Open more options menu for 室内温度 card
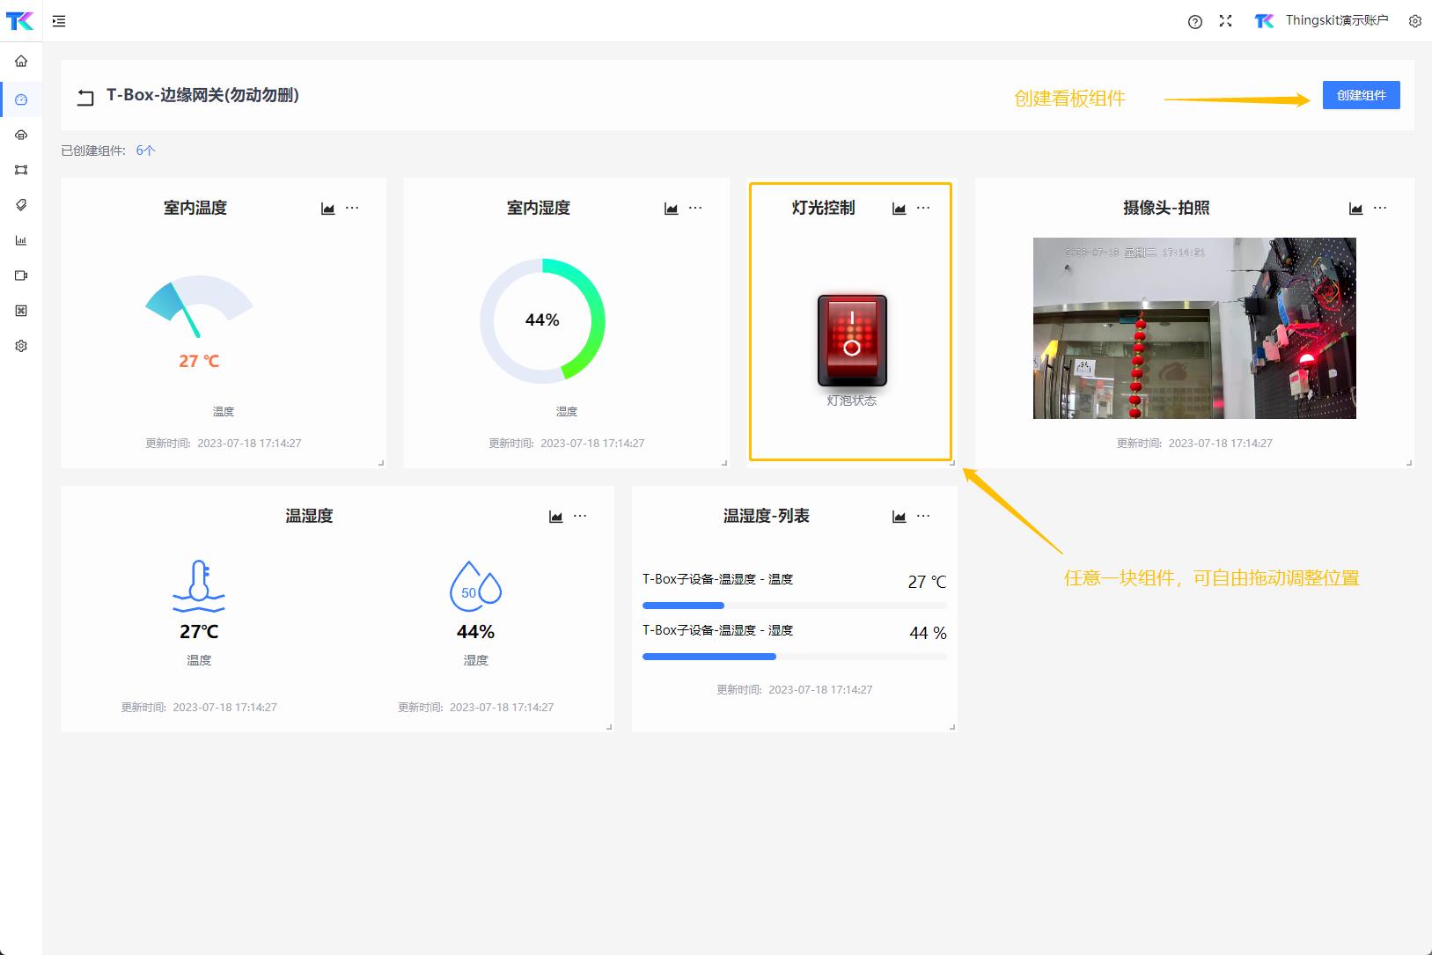 (x=352, y=208)
